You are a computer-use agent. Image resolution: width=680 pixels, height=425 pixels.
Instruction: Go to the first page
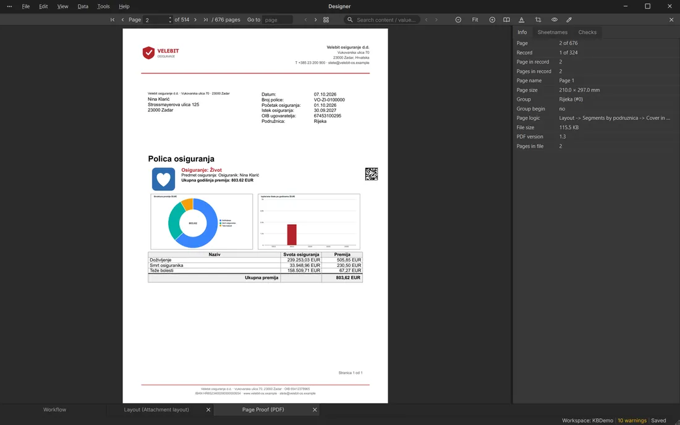pos(113,20)
